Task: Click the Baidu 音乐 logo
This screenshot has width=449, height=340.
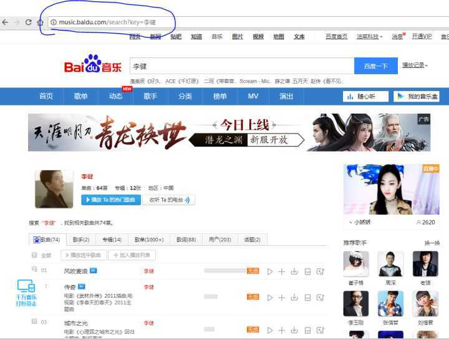Action: tap(93, 64)
